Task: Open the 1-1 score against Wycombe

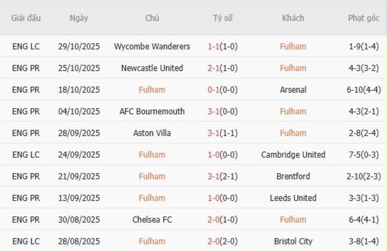Action: [223, 46]
